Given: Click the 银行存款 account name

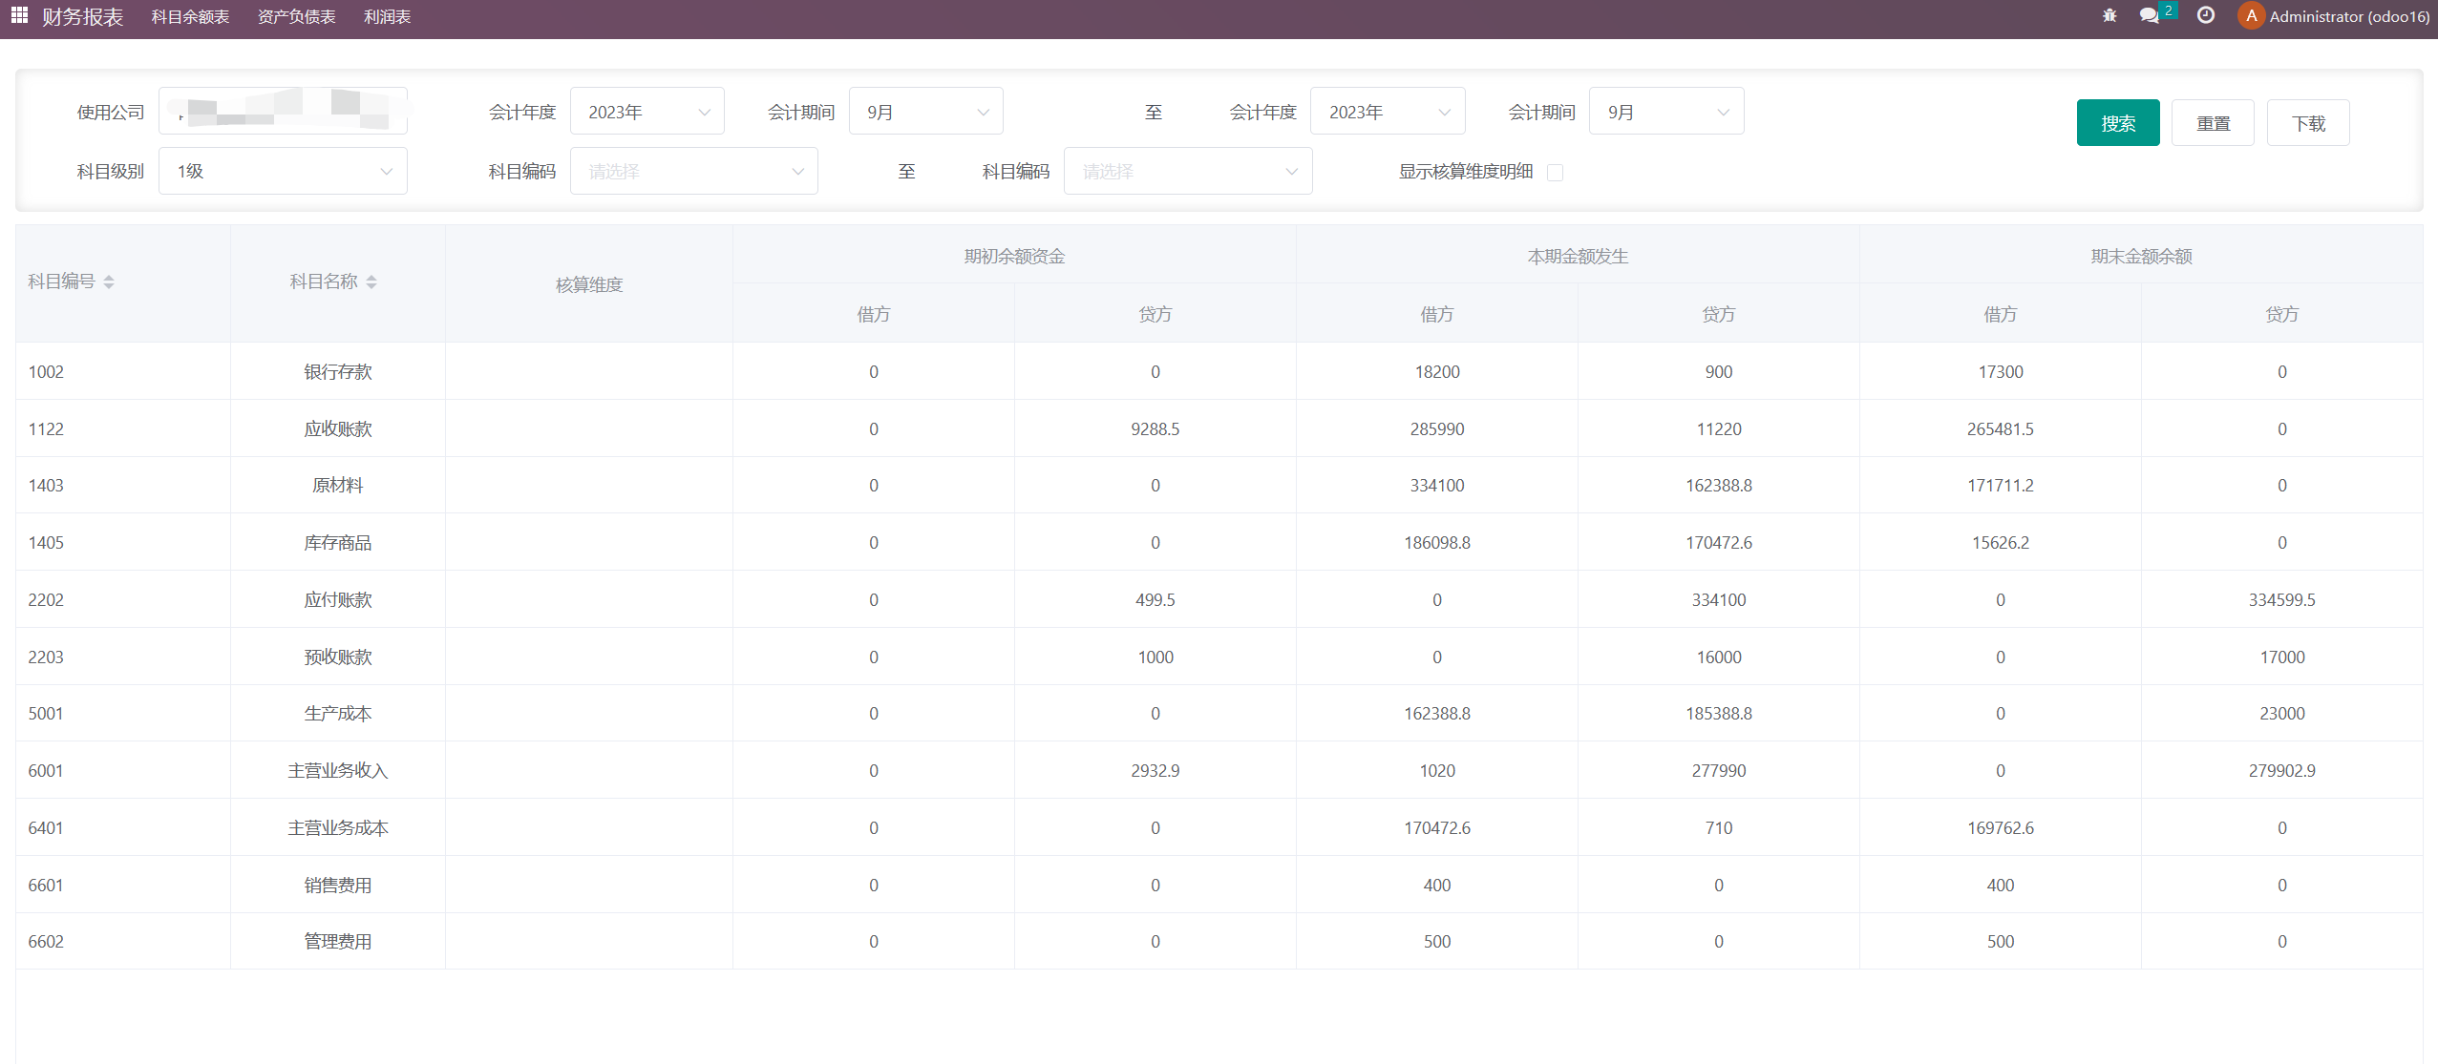Looking at the screenshot, I should 338,371.
